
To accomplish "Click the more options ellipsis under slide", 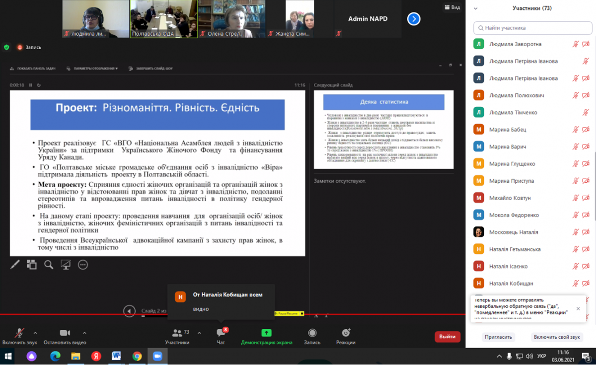I will pyautogui.click(x=82, y=265).
